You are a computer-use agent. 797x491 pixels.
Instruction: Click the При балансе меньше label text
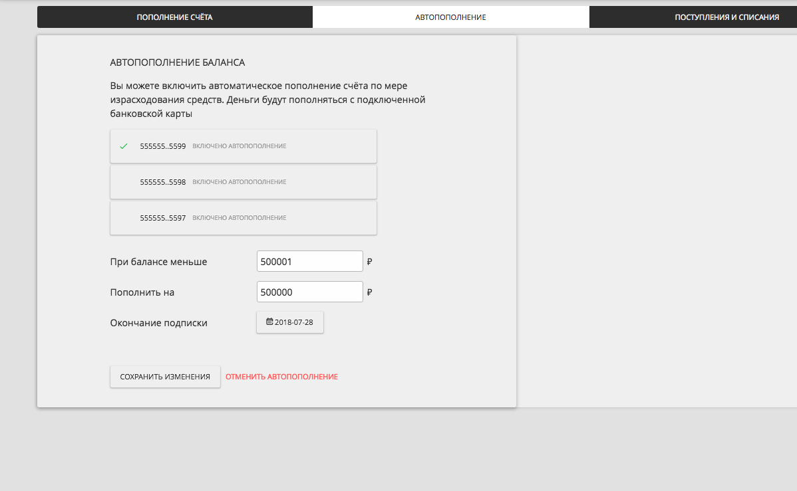[158, 262]
